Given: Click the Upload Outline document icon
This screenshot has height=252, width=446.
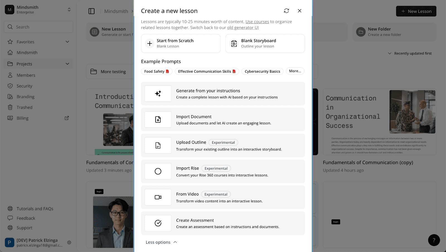Looking at the screenshot, I should tap(158, 145).
